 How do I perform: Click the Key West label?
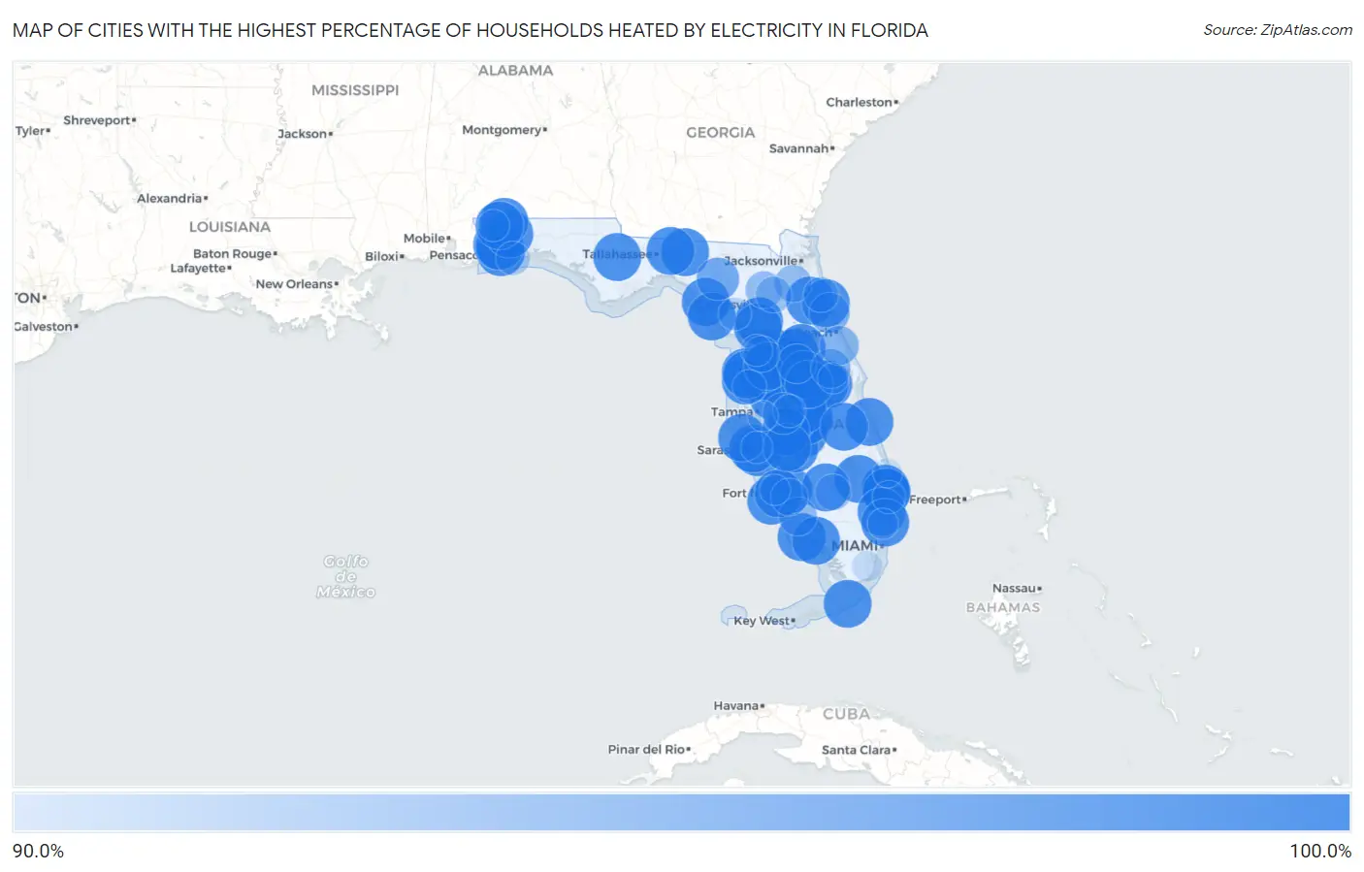(764, 621)
